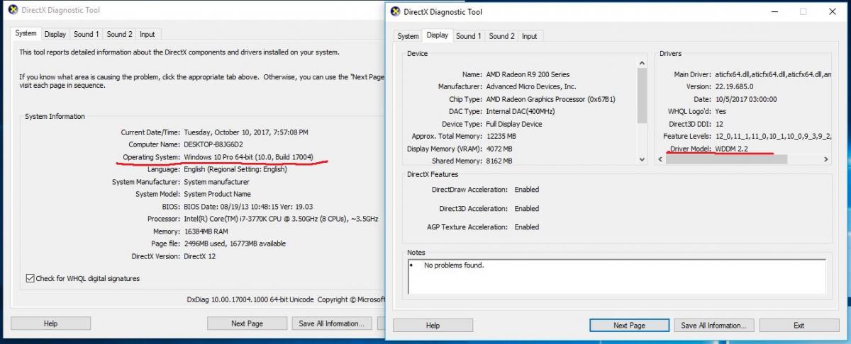The image size is (851, 344).
Task: Switch to System tab in right window
Action: coord(408,36)
